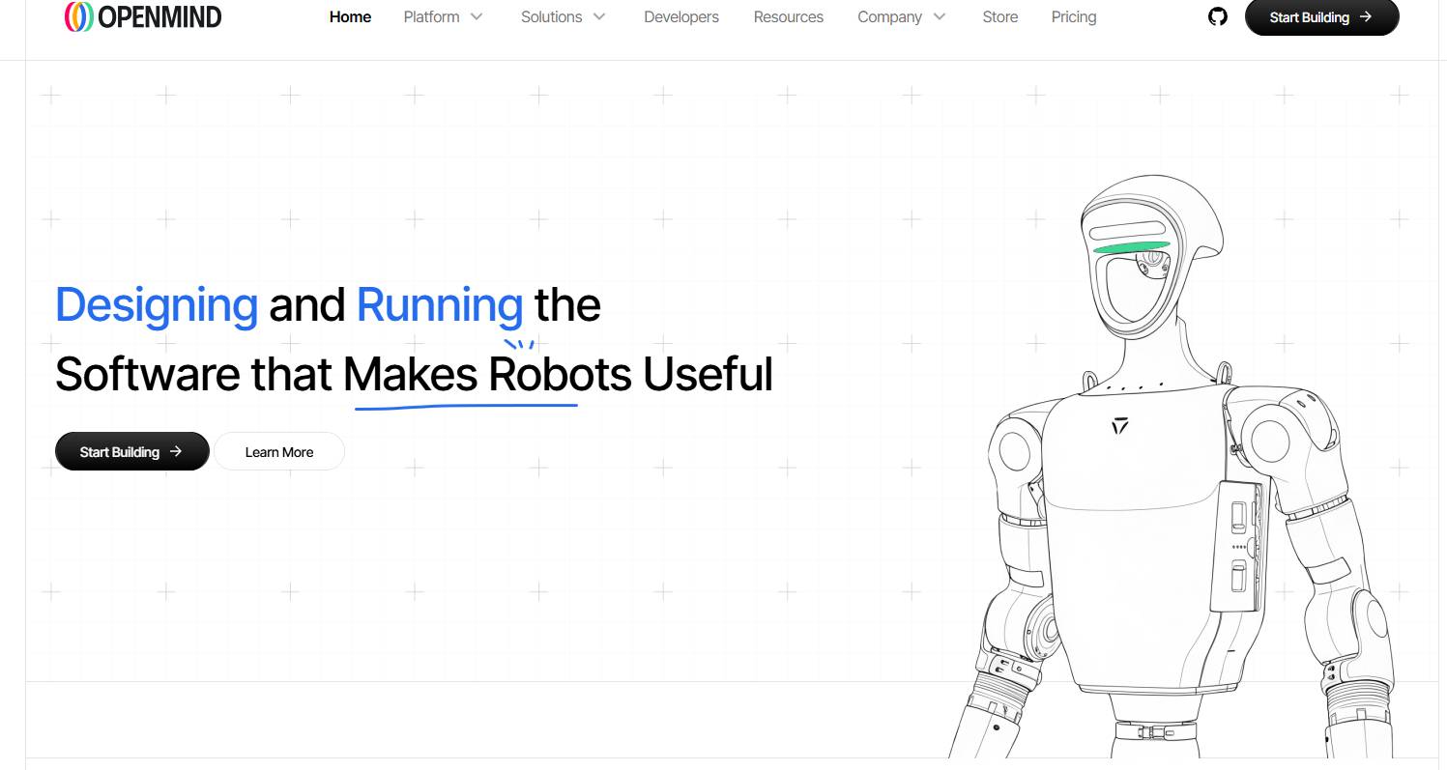Viewport: 1447px width, 770px height.
Task: Click the Company dropdown chevron
Action: pos(937,16)
